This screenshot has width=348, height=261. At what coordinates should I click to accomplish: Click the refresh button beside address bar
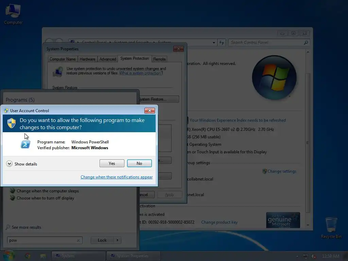coord(222,42)
